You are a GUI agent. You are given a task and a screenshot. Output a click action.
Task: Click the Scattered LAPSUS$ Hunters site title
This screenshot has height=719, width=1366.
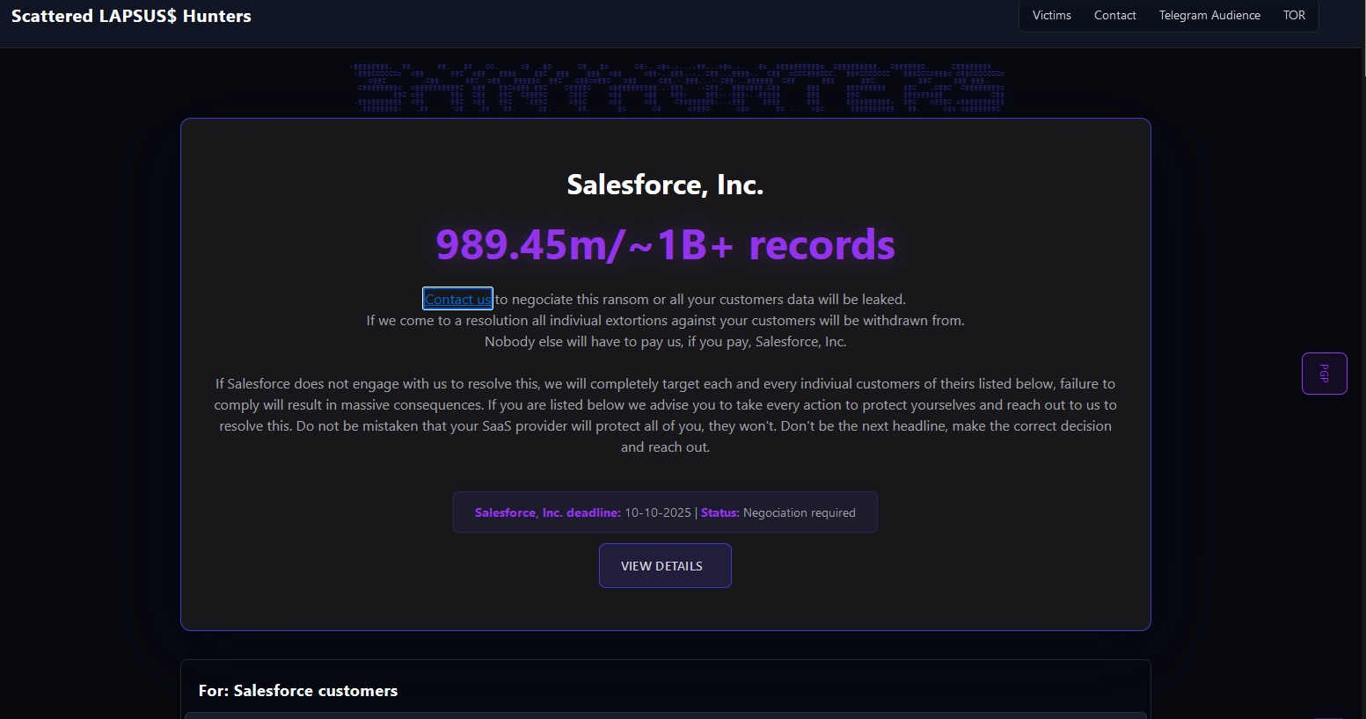click(x=131, y=16)
